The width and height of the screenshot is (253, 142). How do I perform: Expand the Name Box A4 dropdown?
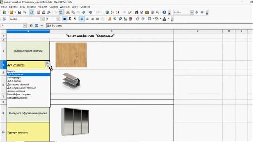[x=25, y=26]
